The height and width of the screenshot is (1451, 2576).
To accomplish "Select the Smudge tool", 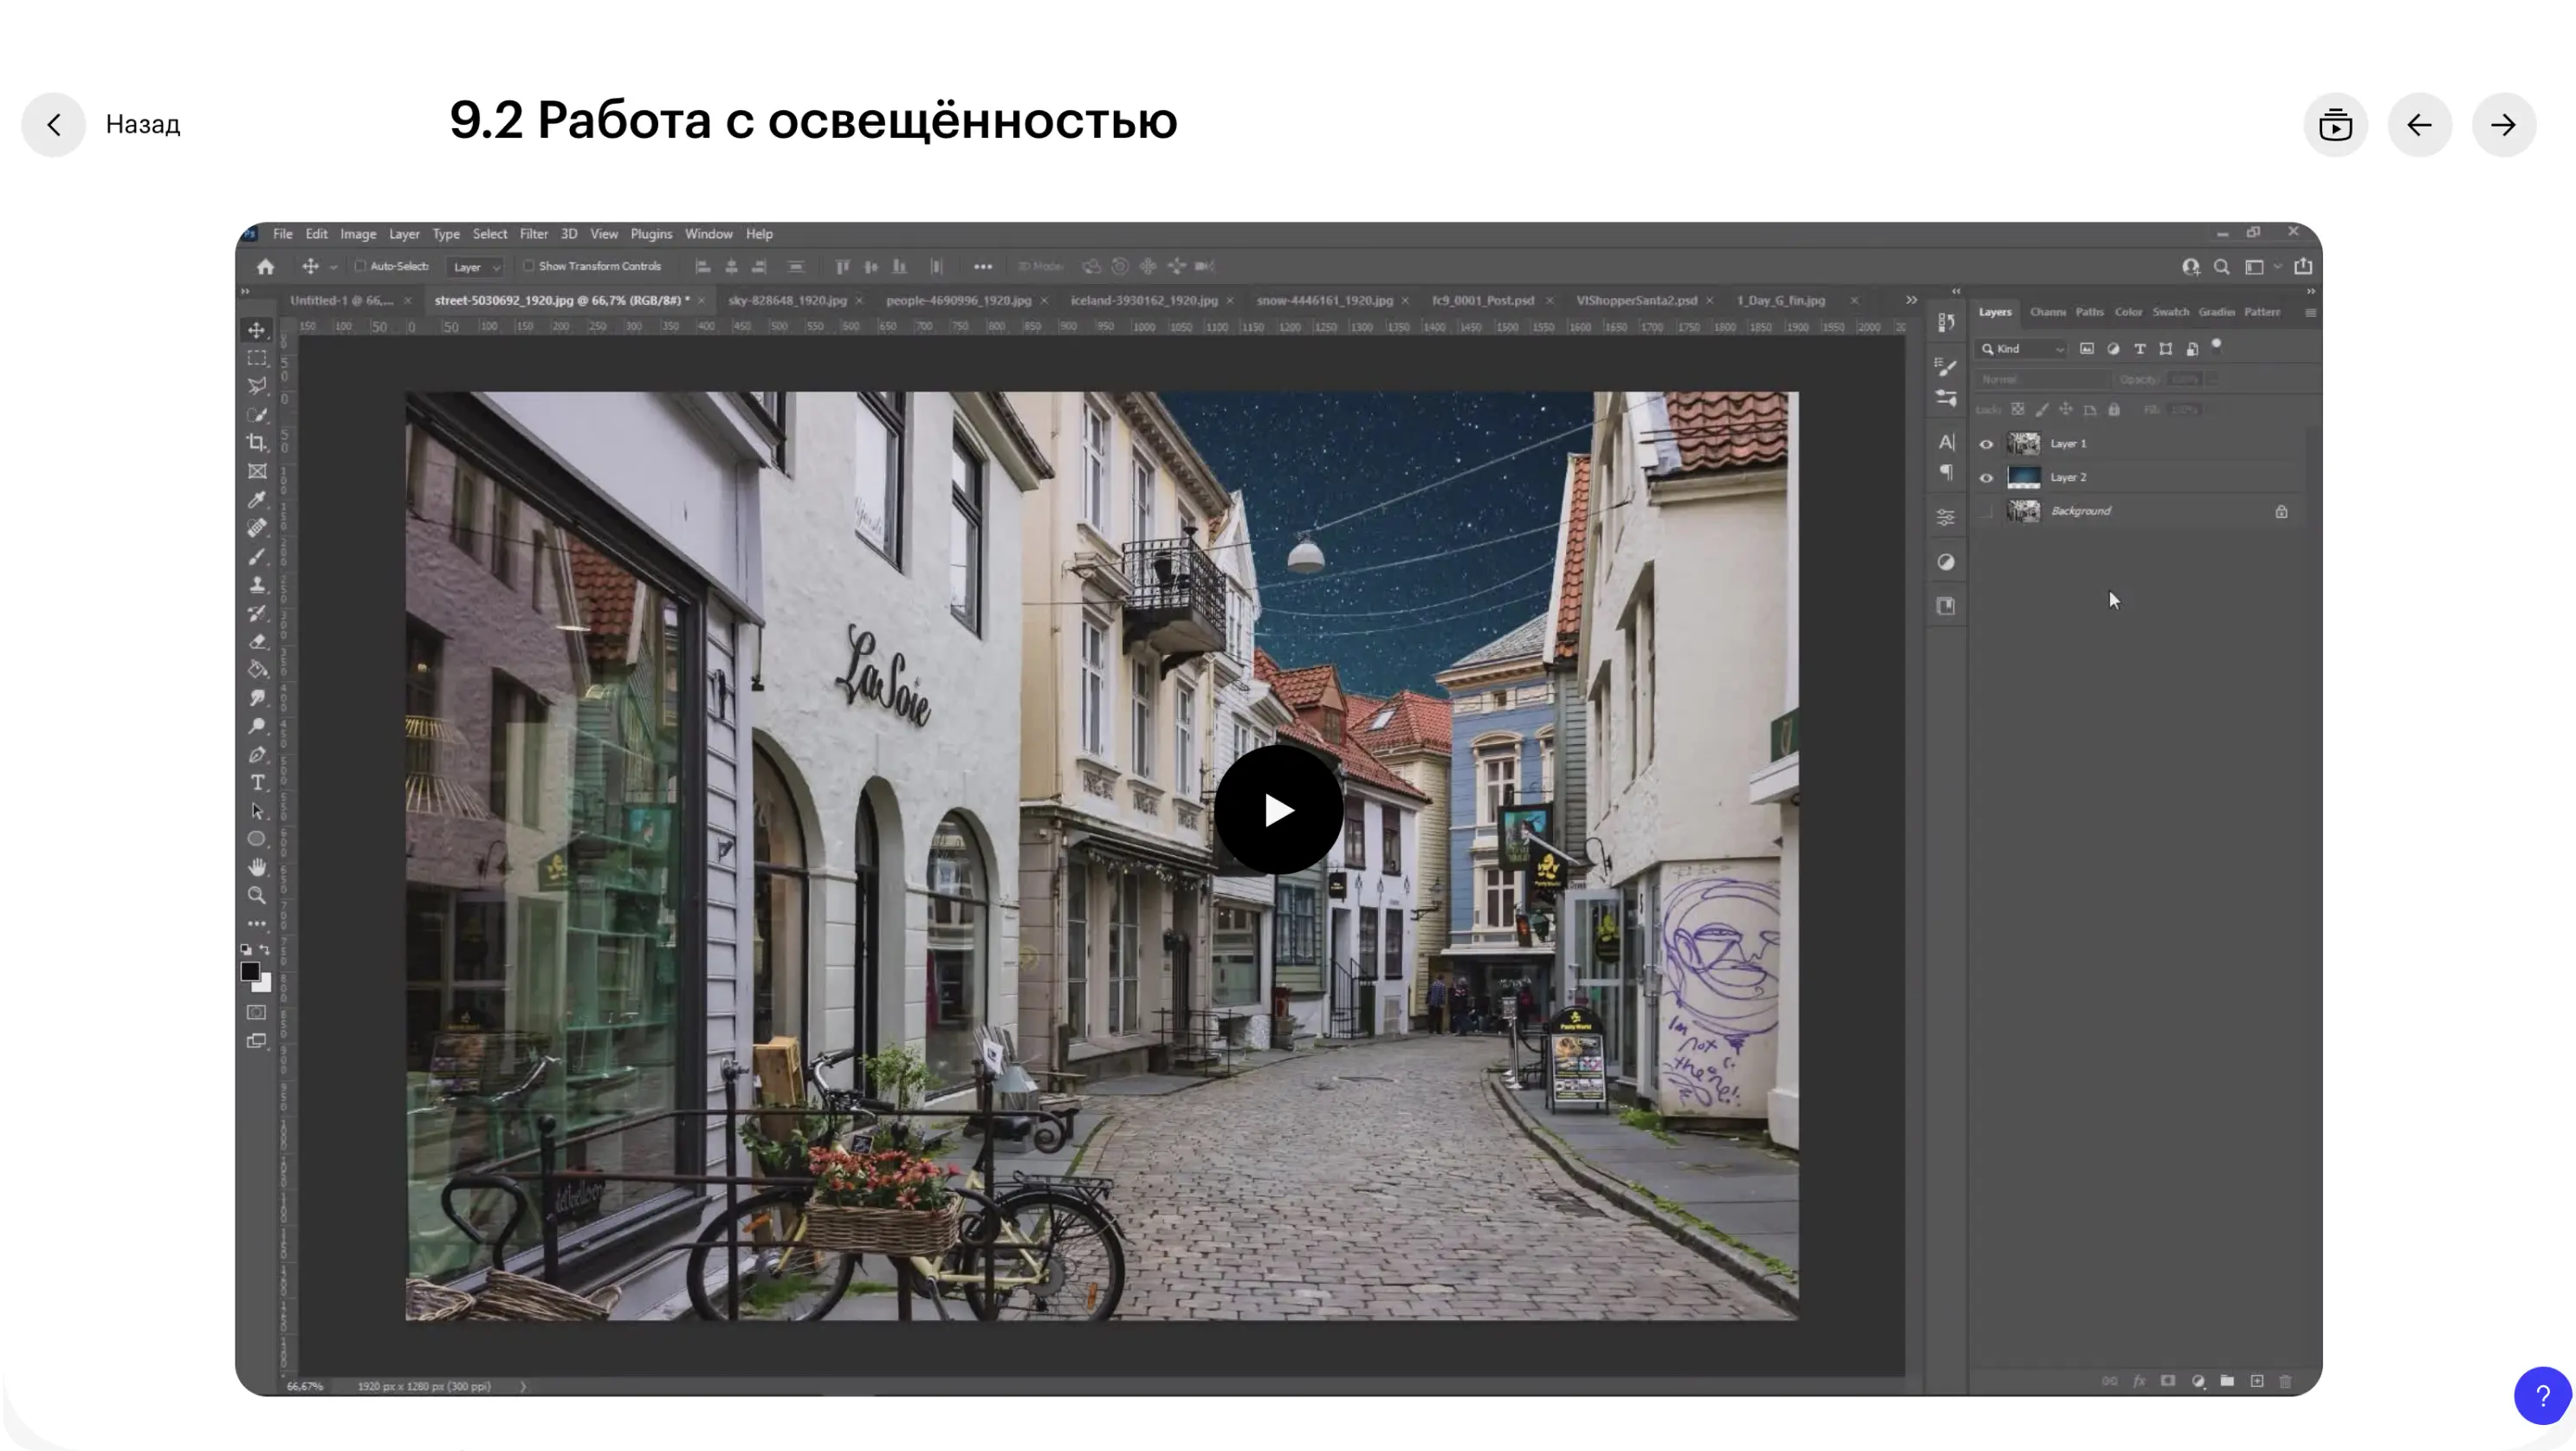I will 257,697.
